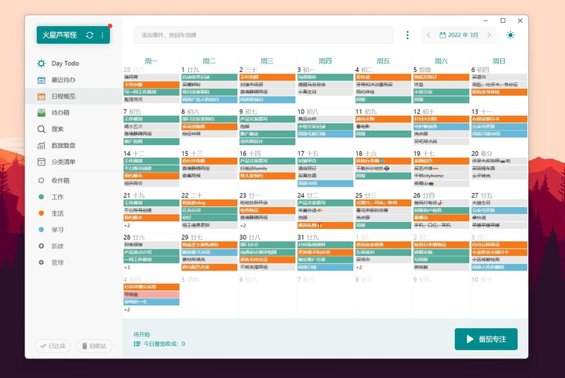
Task: Open 工作规划 event on March 14
Action: point(151,161)
